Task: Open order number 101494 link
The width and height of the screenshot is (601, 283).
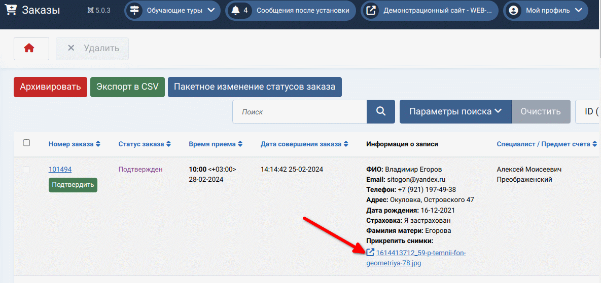Action: pos(60,170)
